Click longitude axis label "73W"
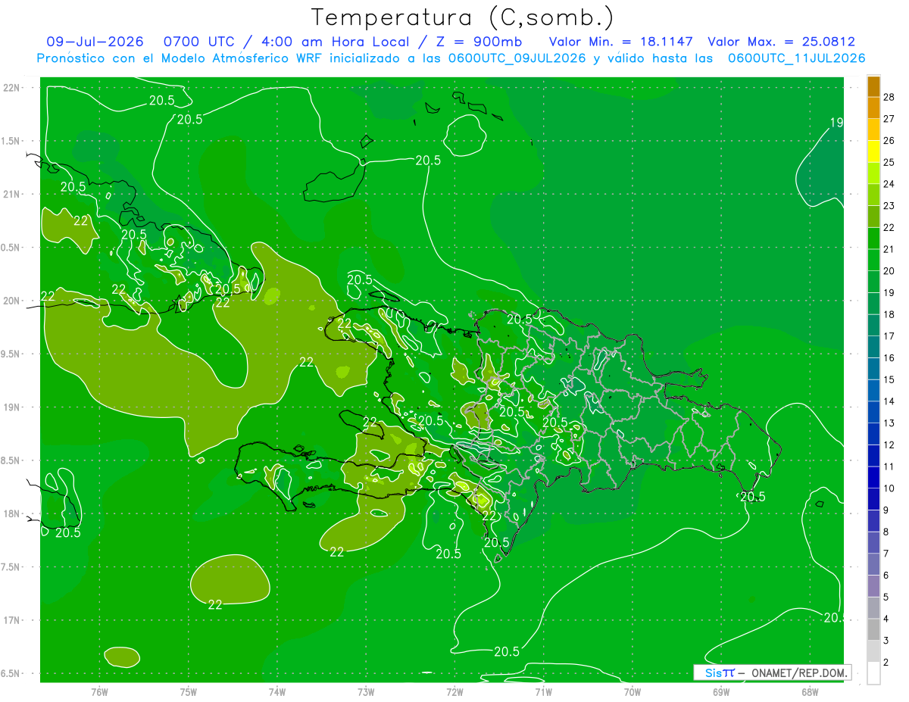Screen dimensions: 909x702 (366, 692)
